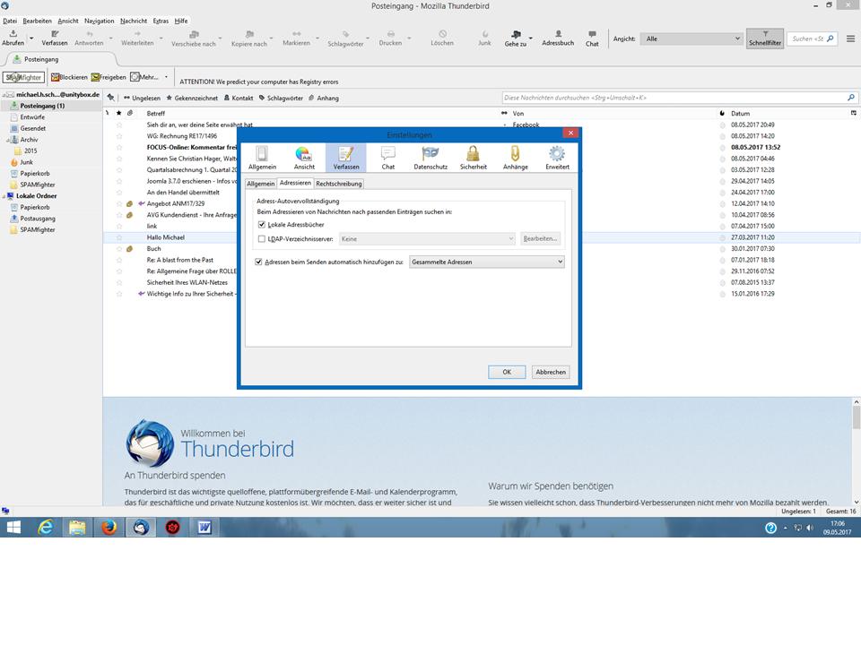Open Firefox from the taskbar
This screenshot has width=861, height=645.
[x=109, y=528]
